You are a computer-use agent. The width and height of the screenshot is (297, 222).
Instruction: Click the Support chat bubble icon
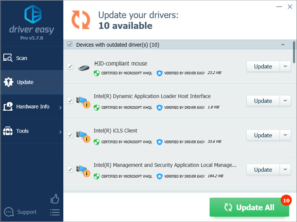coord(9,212)
